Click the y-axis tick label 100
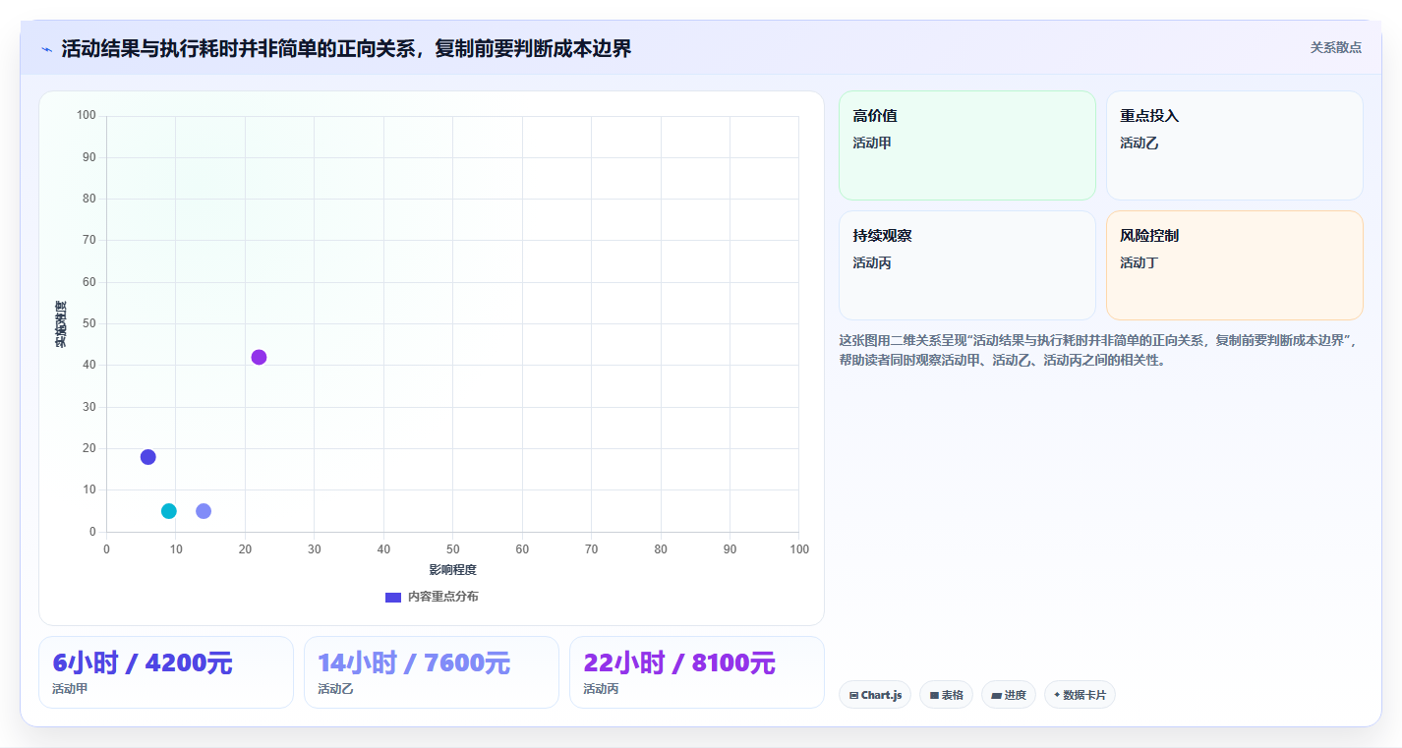This screenshot has height=748, width=1402. pyautogui.click(x=87, y=116)
